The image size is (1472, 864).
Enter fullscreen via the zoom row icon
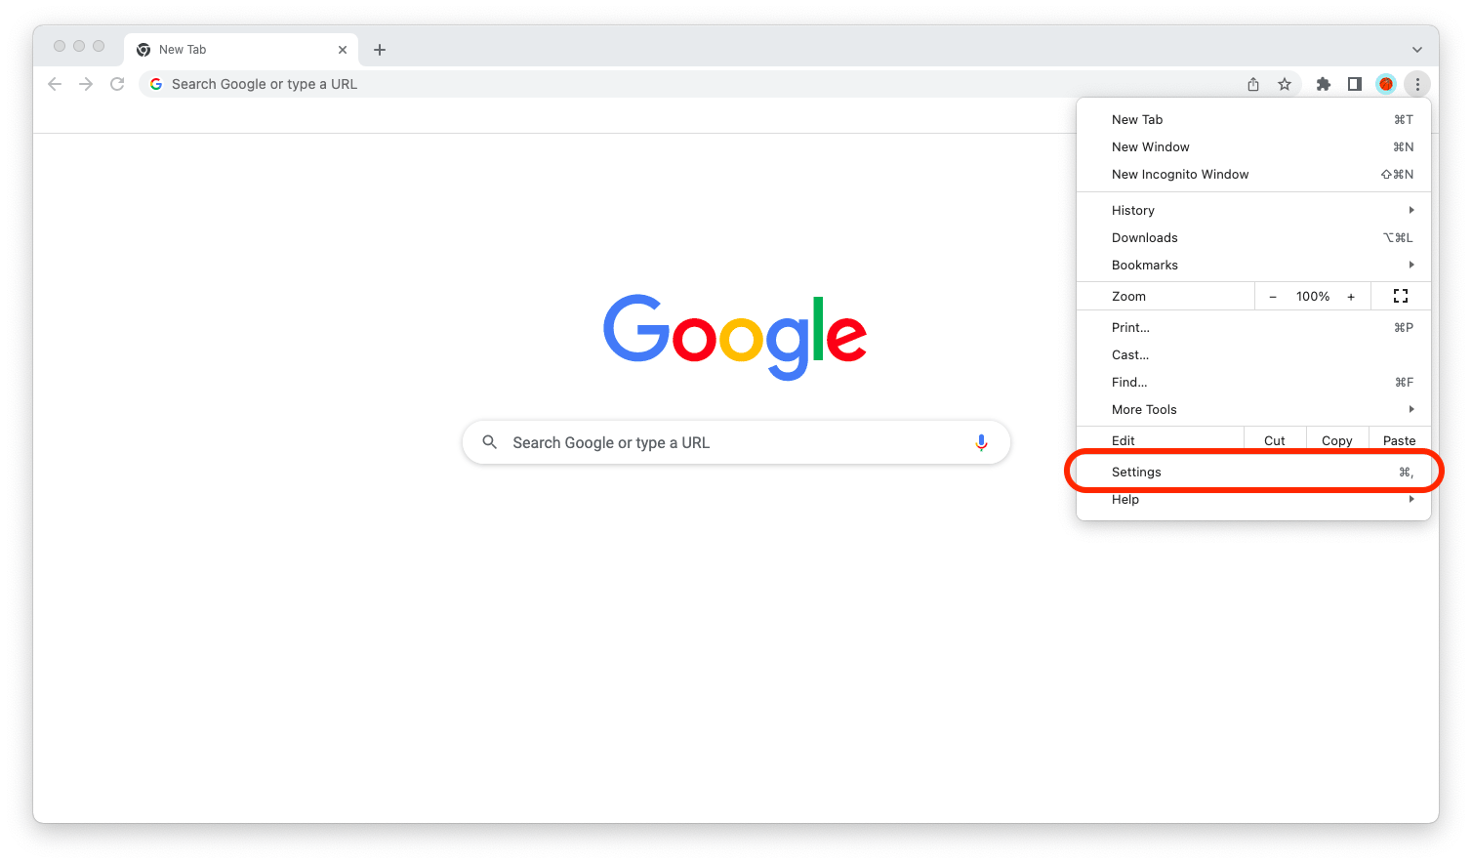(1401, 296)
